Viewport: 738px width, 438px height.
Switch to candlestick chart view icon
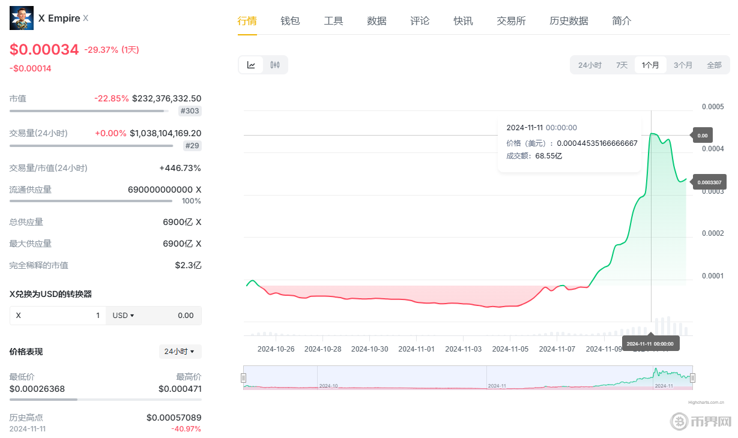(275, 65)
